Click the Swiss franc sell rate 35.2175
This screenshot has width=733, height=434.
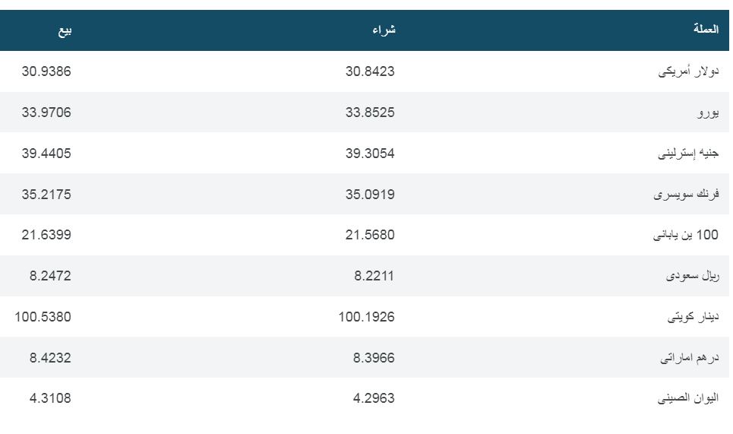pyautogui.click(x=46, y=195)
